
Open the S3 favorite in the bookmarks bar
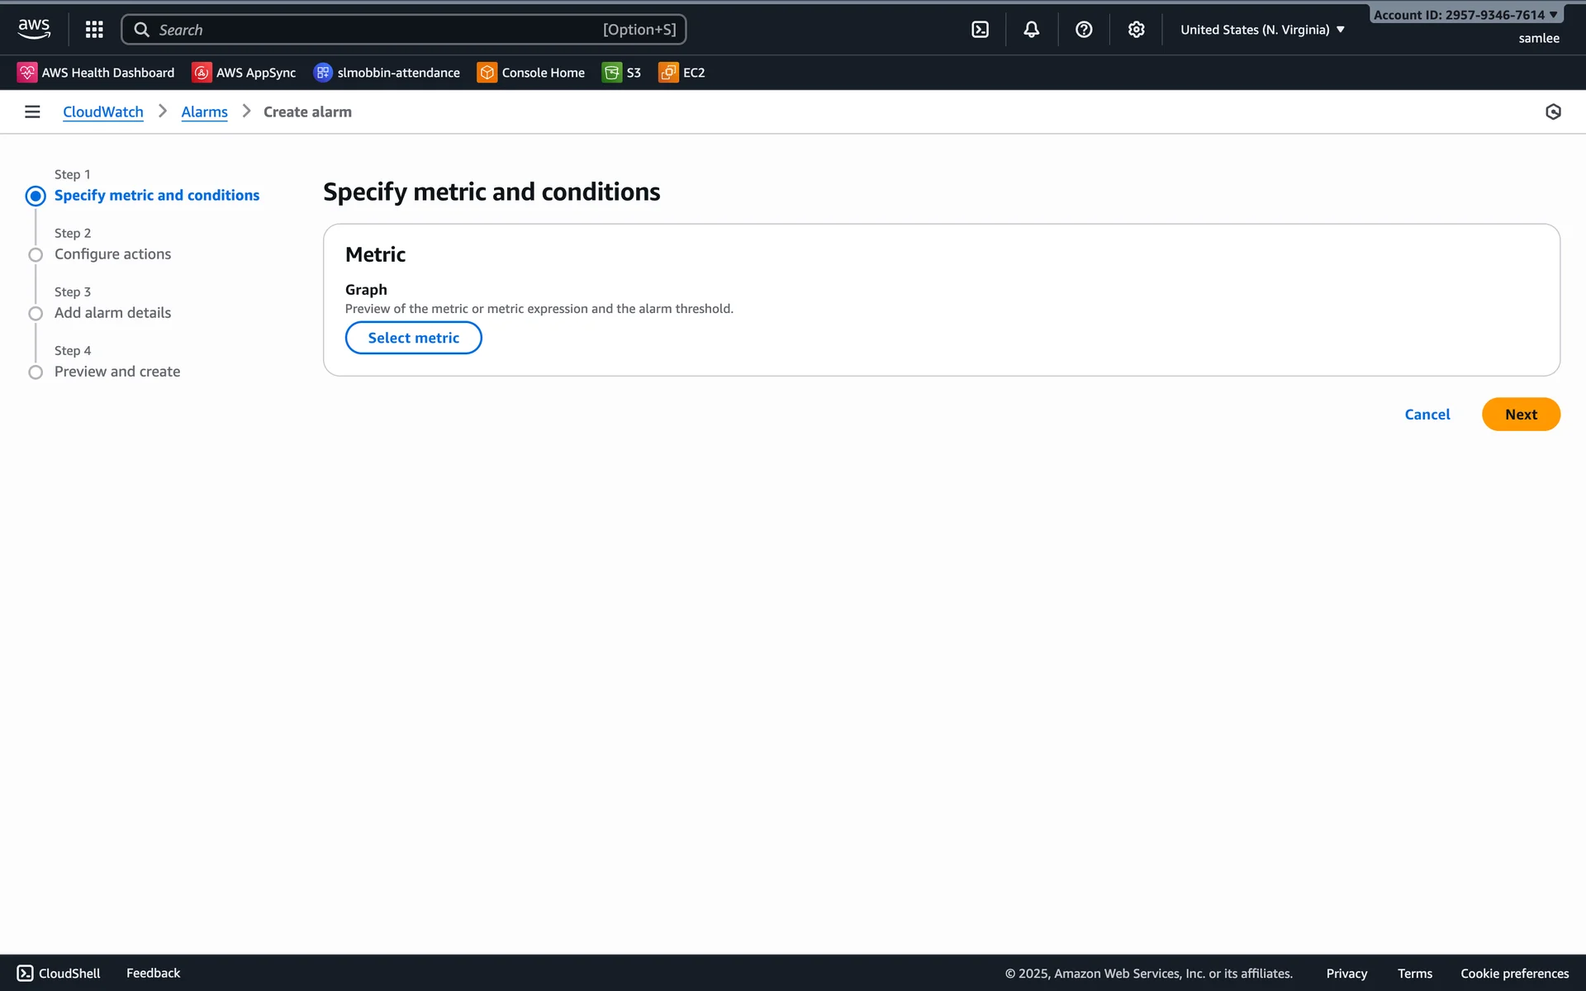(622, 73)
